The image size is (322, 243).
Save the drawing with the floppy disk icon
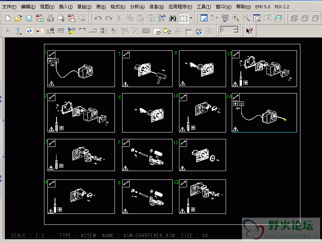[x=29, y=18]
